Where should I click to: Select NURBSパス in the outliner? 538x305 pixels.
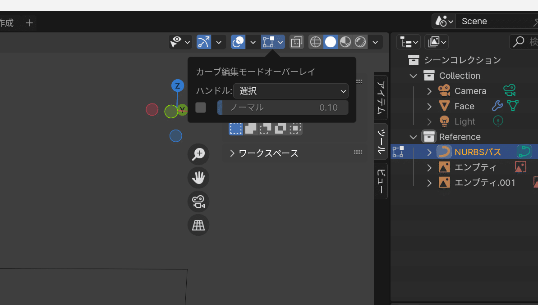coord(478,152)
